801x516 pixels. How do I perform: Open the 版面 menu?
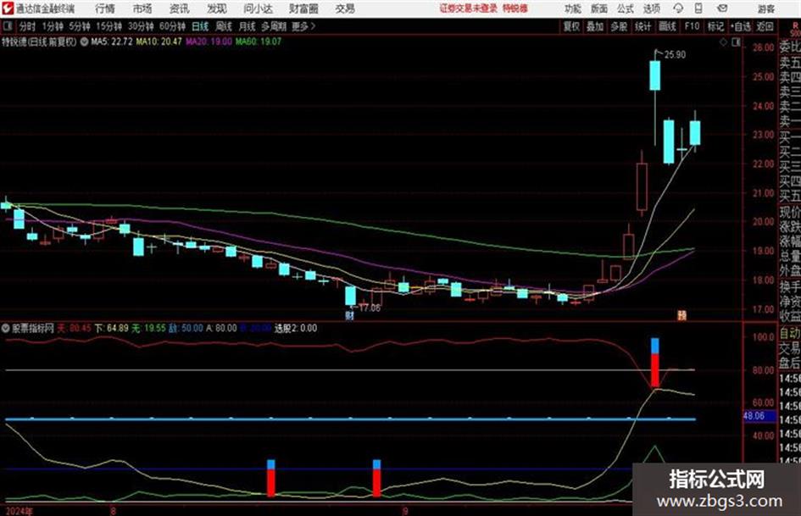point(598,8)
